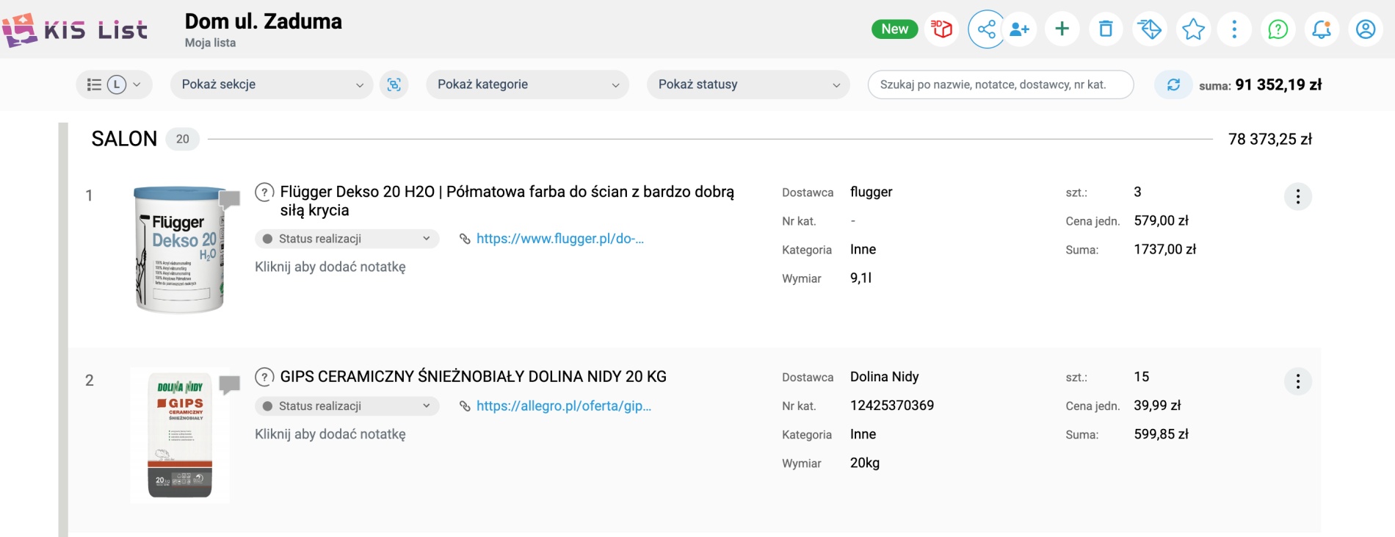Click the add user icon
The height and width of the screenshot is (537, 1395).
(1019, 29)
